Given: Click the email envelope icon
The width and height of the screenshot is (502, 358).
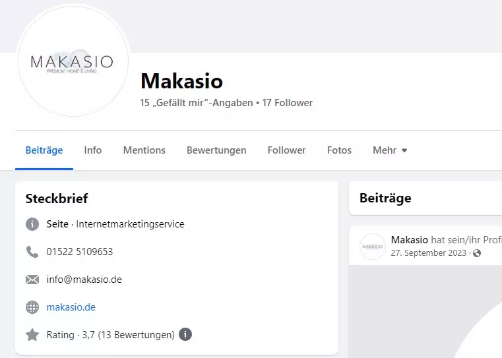Looking at the screenshot, I should click(32, 280).
